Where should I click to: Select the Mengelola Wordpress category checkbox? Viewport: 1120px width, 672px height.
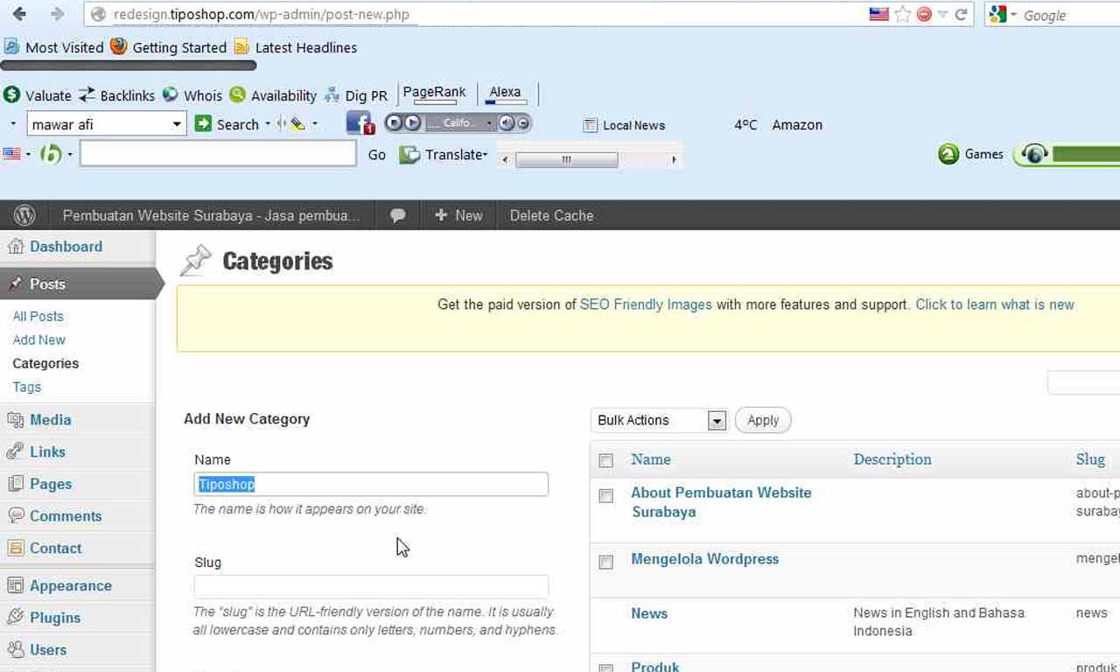coord(605,562)
